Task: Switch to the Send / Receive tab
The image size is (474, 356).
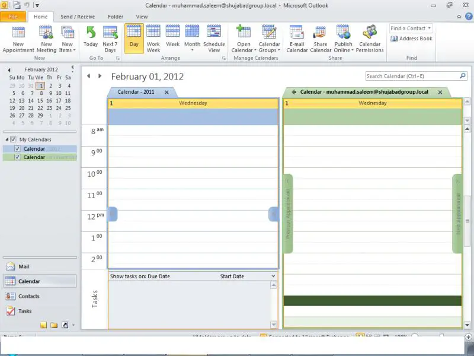Action: click(x=78, y=17)
